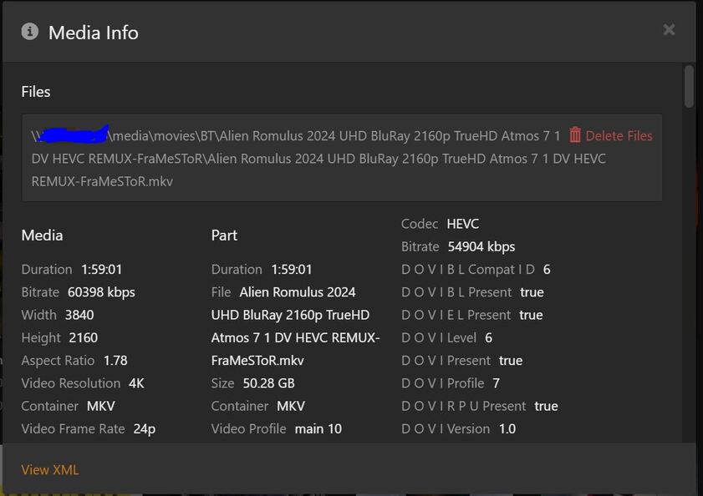Click the Video Resolution 4K value
This screenshot has height=496, width=703.
point(136,383)
